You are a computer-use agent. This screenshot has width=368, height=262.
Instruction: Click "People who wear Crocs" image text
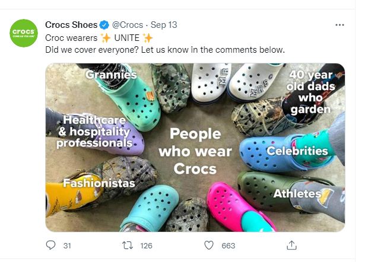195,151
